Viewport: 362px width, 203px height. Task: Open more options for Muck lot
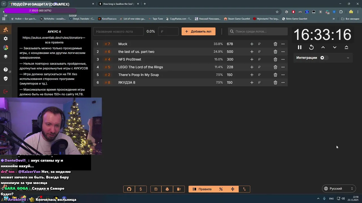(x=283, y=44)
